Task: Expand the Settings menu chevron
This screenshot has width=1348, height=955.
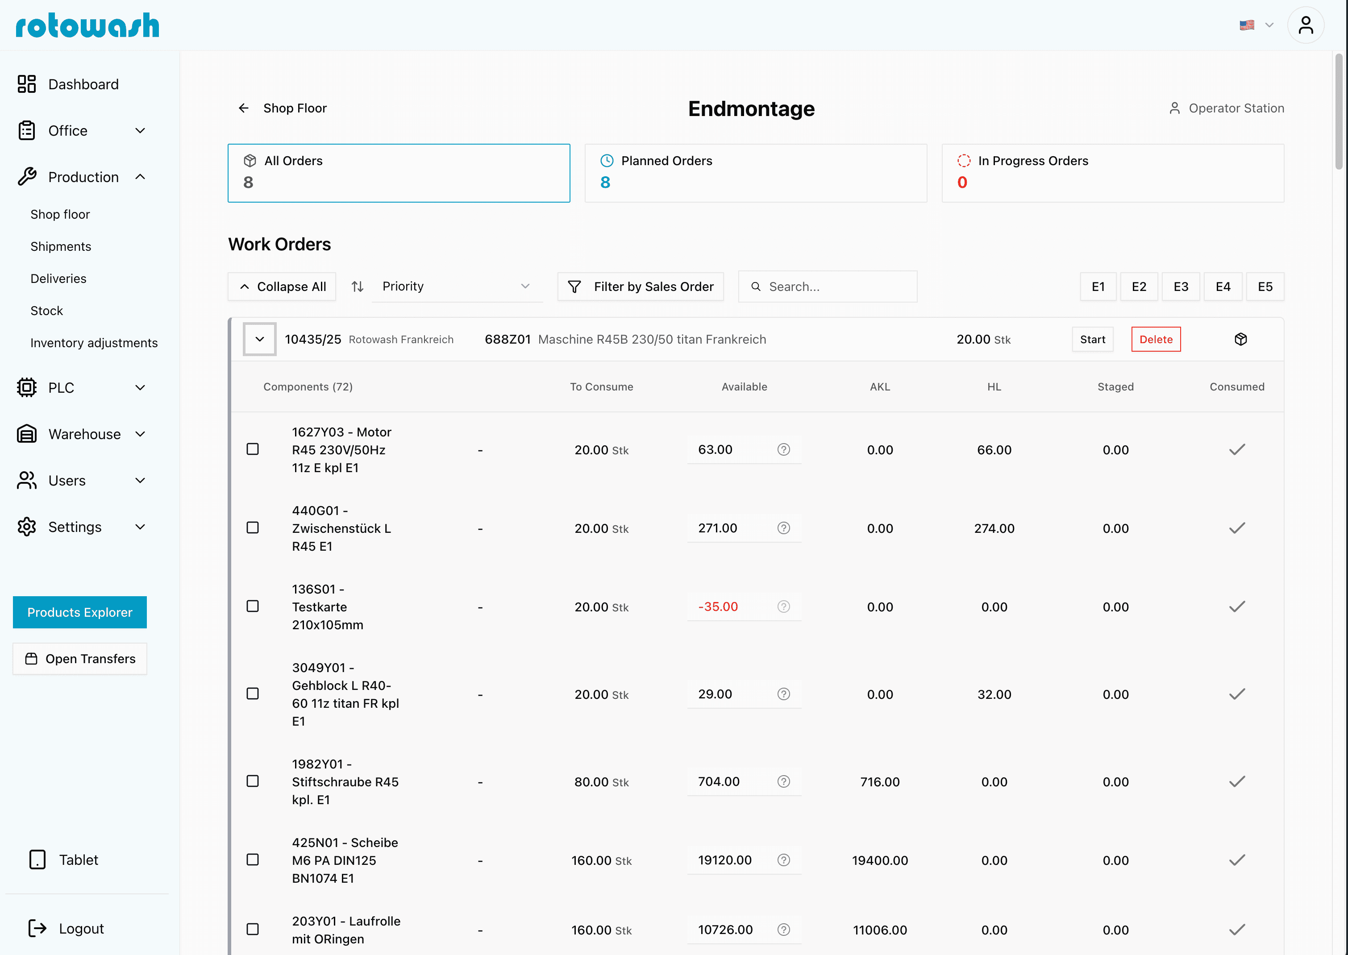Action: pyautogui.click(x=140, y=527)
